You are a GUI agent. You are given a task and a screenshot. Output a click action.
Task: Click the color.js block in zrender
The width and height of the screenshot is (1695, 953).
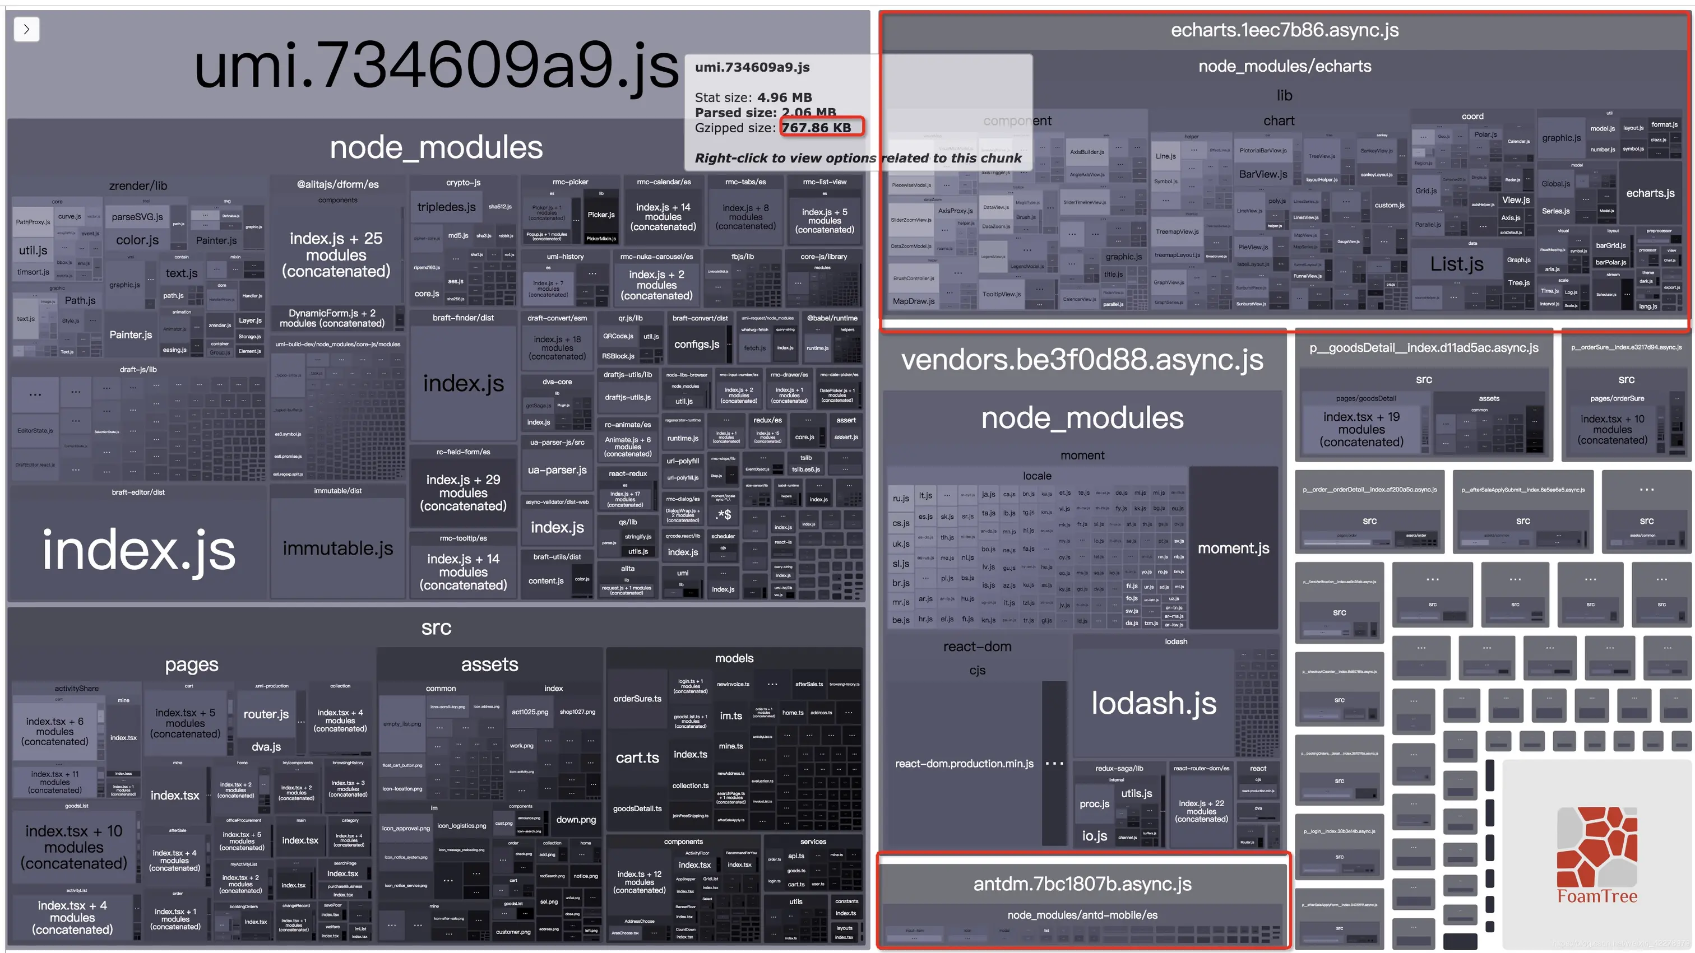pyautogui.click(x=137, y=240)
